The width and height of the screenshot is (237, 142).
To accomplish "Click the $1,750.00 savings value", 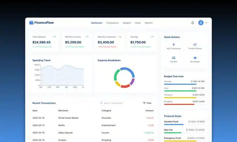I will pyautogui.click(x=138, y=42).
